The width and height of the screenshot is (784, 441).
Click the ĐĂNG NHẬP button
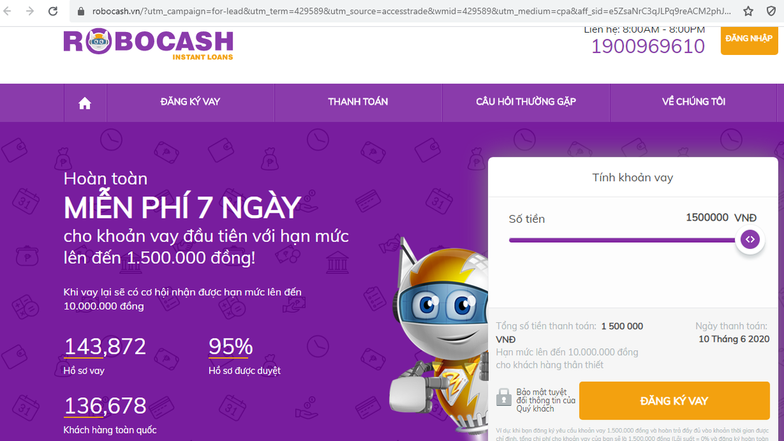(749, 40)
